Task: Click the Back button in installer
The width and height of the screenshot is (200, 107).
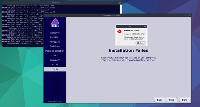Action: 159,100
